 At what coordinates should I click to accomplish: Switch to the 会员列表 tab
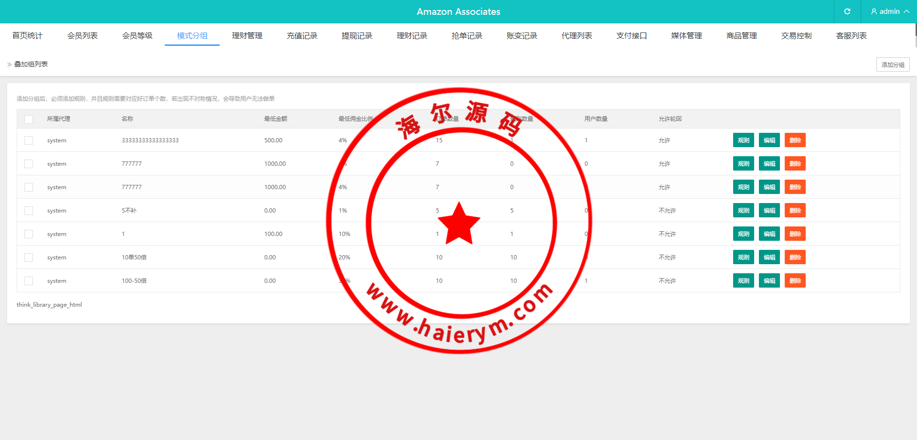click(x=82, y=36)
